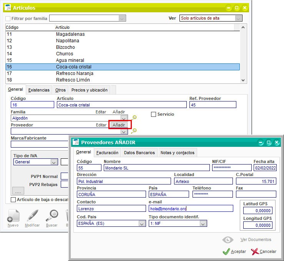Viewport: 284px width, 261px height.
Task: Click the Localidad field with Arteixo
Action: coord(203,181)
